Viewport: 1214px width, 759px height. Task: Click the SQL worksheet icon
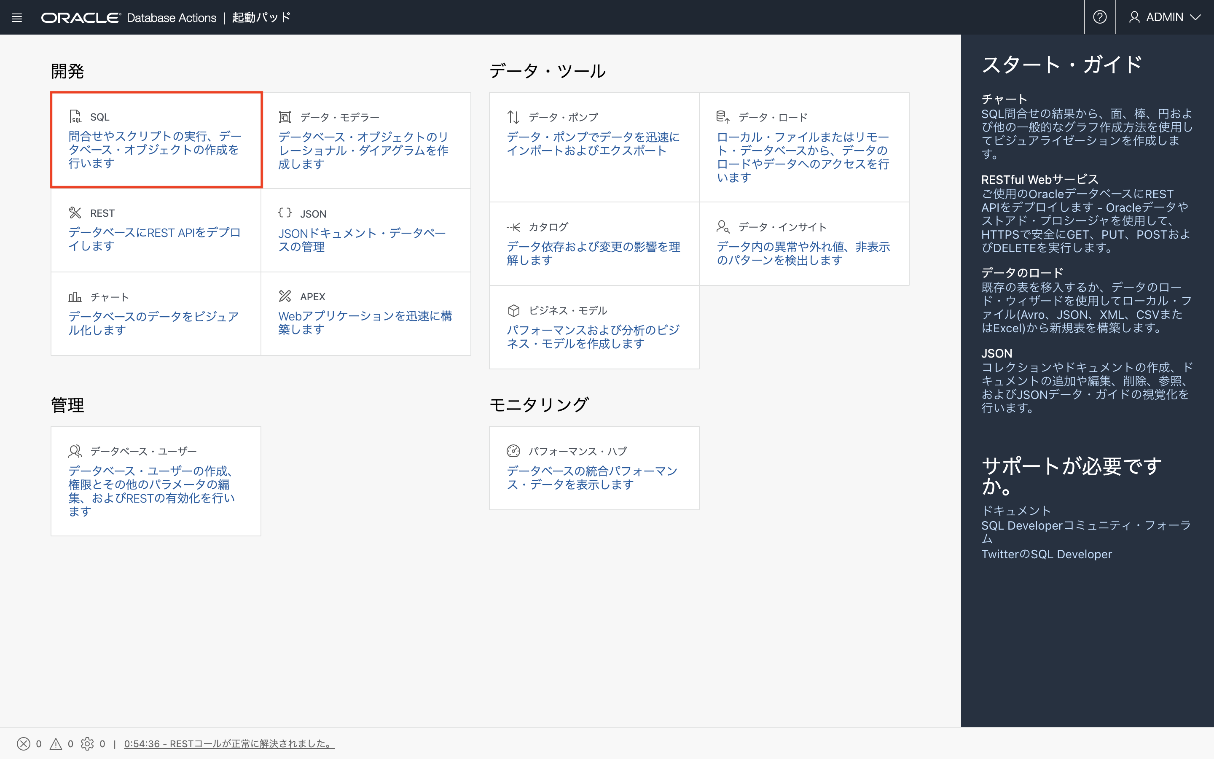tap(75, 116)
